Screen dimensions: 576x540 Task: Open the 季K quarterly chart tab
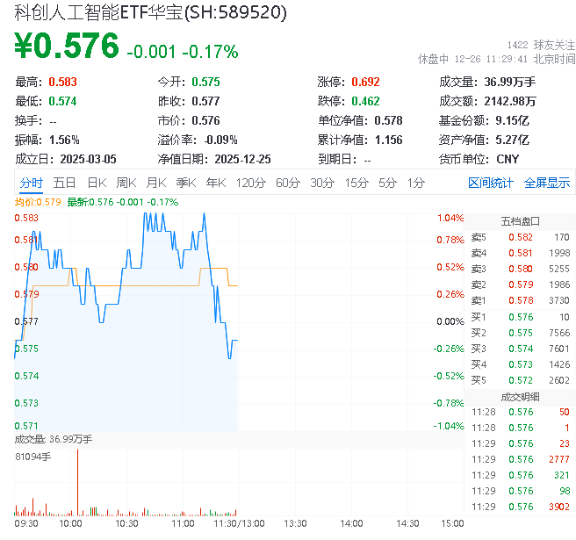click(x=185, y=183)
